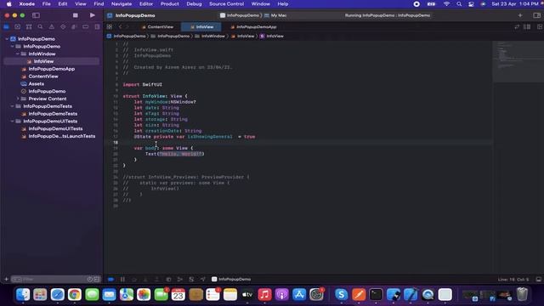Toggle the inspector panel on the right
This screenshot has height=306, width=544.
(536, 15)
